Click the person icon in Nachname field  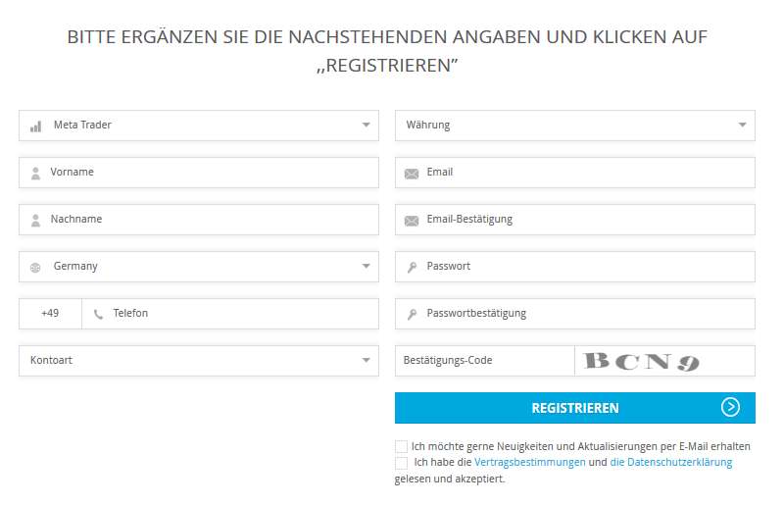35,221
